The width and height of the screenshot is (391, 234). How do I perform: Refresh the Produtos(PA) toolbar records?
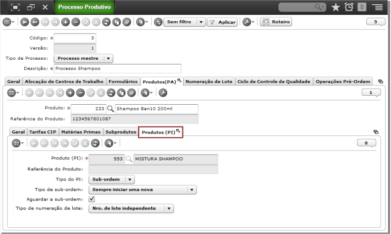111,93
